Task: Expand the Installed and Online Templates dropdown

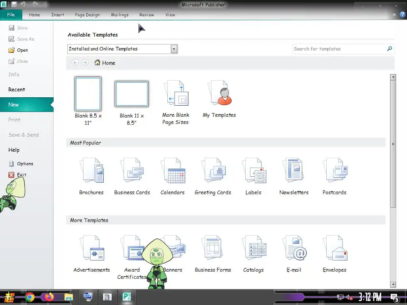Action: (x=174, y=49)
